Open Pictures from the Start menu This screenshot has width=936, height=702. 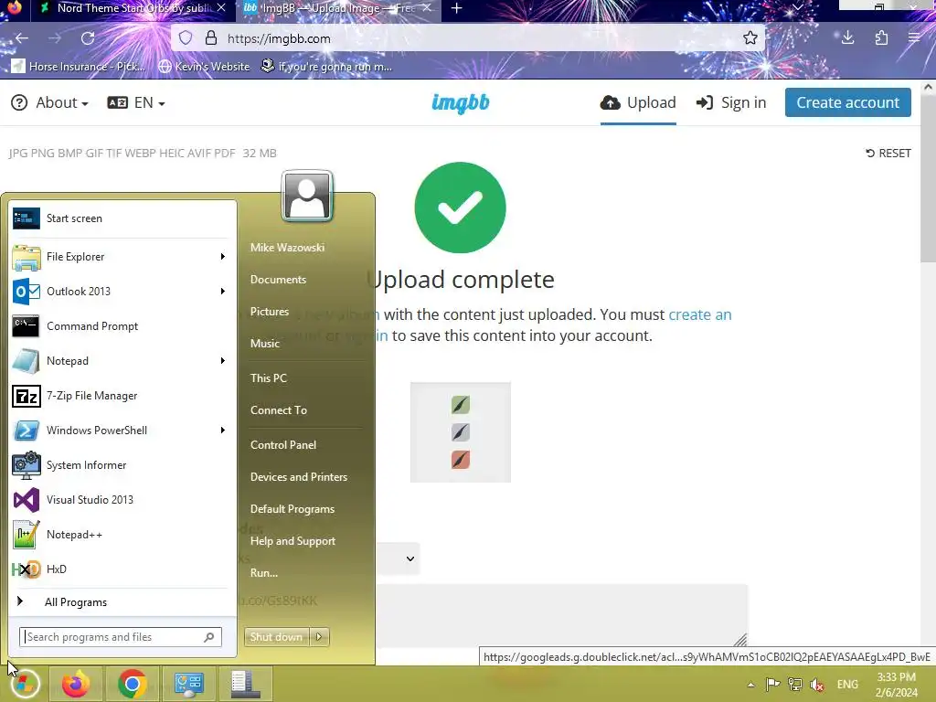click(x=270, y=312)
